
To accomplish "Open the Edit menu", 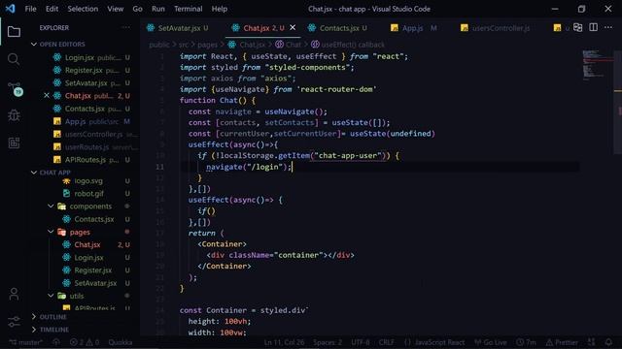I will coord(52,9).
